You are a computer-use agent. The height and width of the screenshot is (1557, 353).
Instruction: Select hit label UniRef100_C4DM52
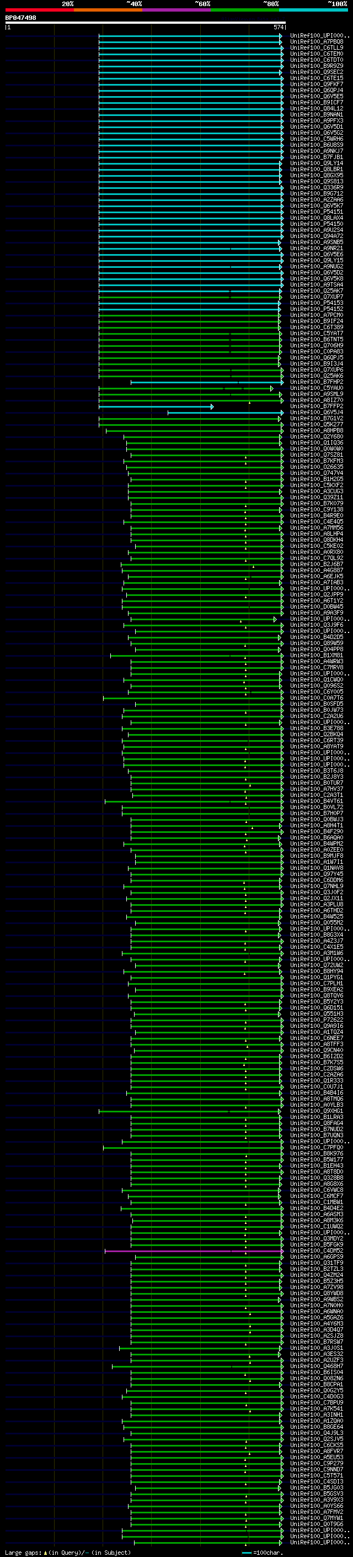316,1250
